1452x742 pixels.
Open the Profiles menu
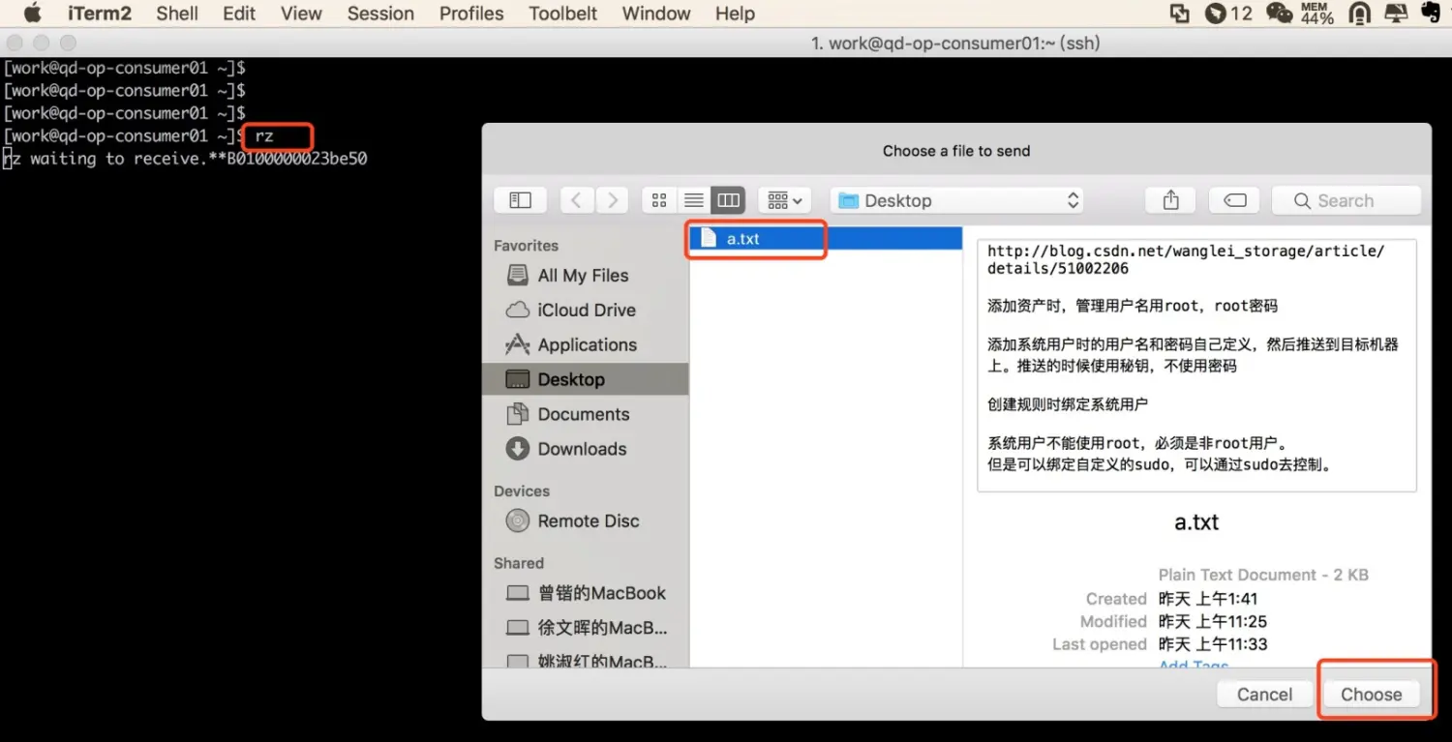pyautogui.click(x=471, y=14)
